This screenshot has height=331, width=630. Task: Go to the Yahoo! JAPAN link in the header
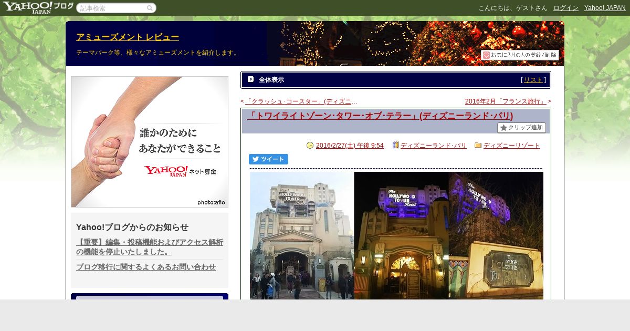coord(605,8)
